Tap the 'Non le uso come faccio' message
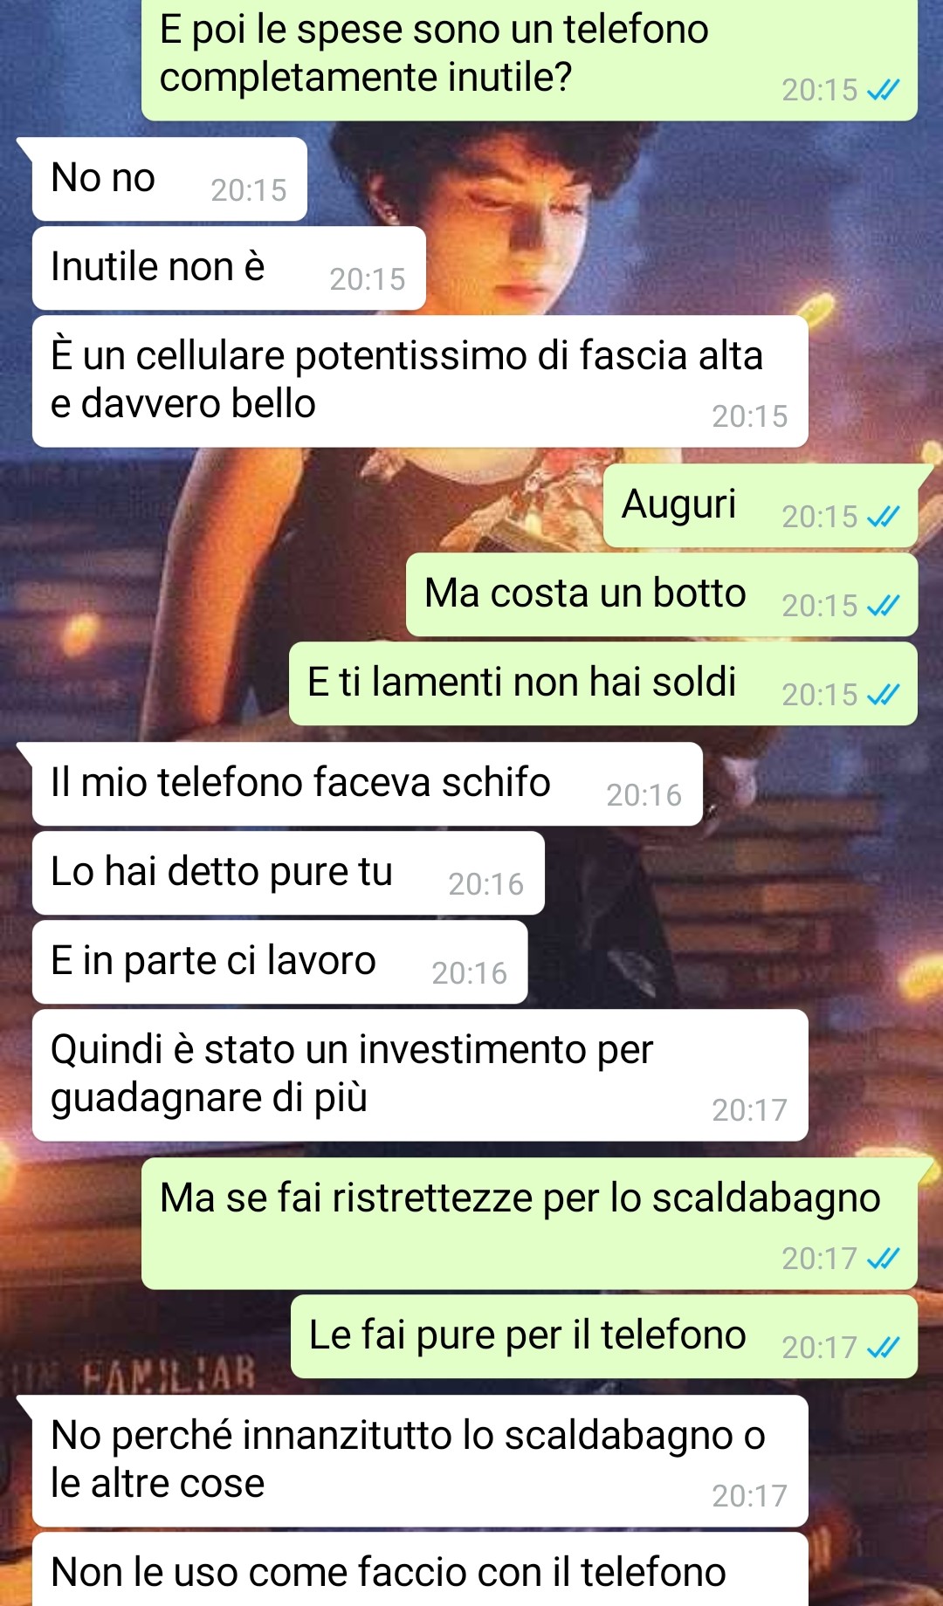 [420, 1570]
